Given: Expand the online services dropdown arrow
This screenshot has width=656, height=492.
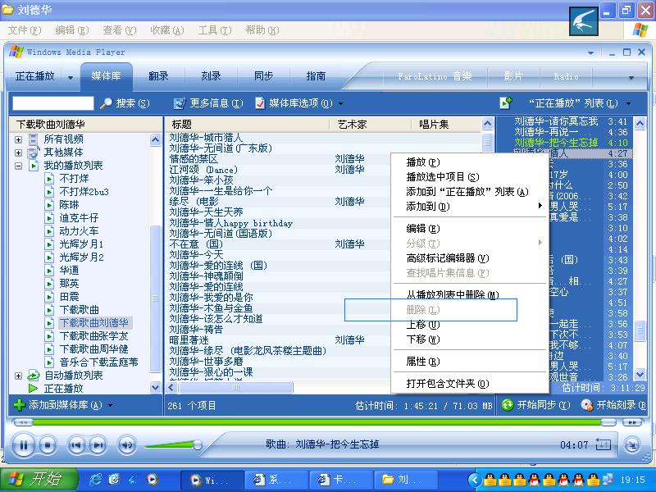Looking at the screenshot, I should 631,77.
